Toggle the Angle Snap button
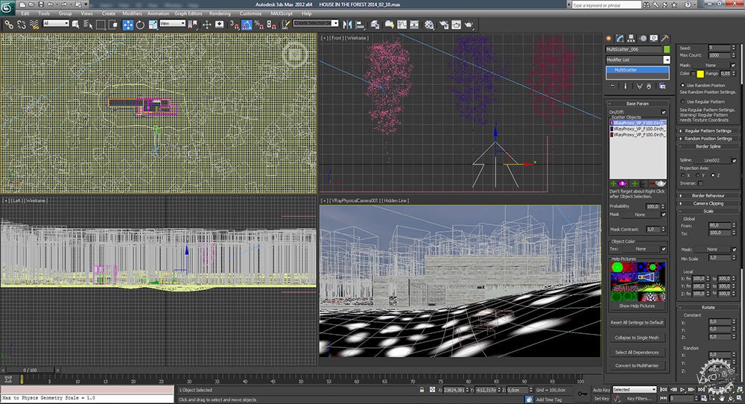This screenshot has height=404, width=745. pyautogui.click(x=246, y=25)
